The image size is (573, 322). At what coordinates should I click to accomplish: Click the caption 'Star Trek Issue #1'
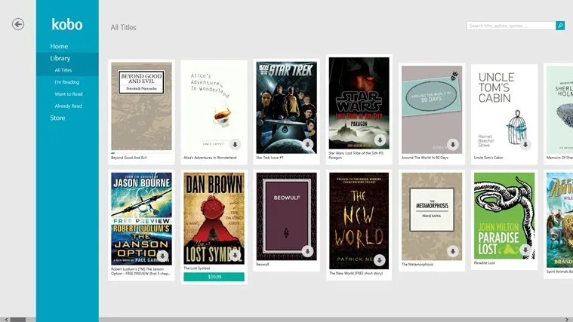point(270,158)
